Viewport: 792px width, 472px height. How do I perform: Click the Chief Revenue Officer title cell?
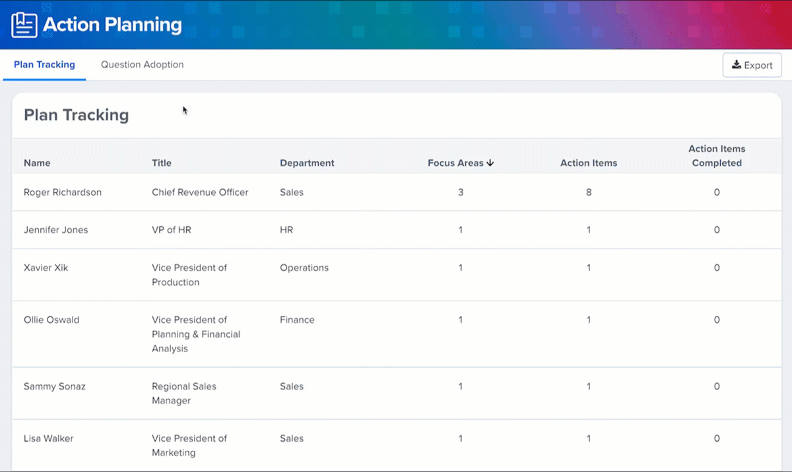coord(200,192)
